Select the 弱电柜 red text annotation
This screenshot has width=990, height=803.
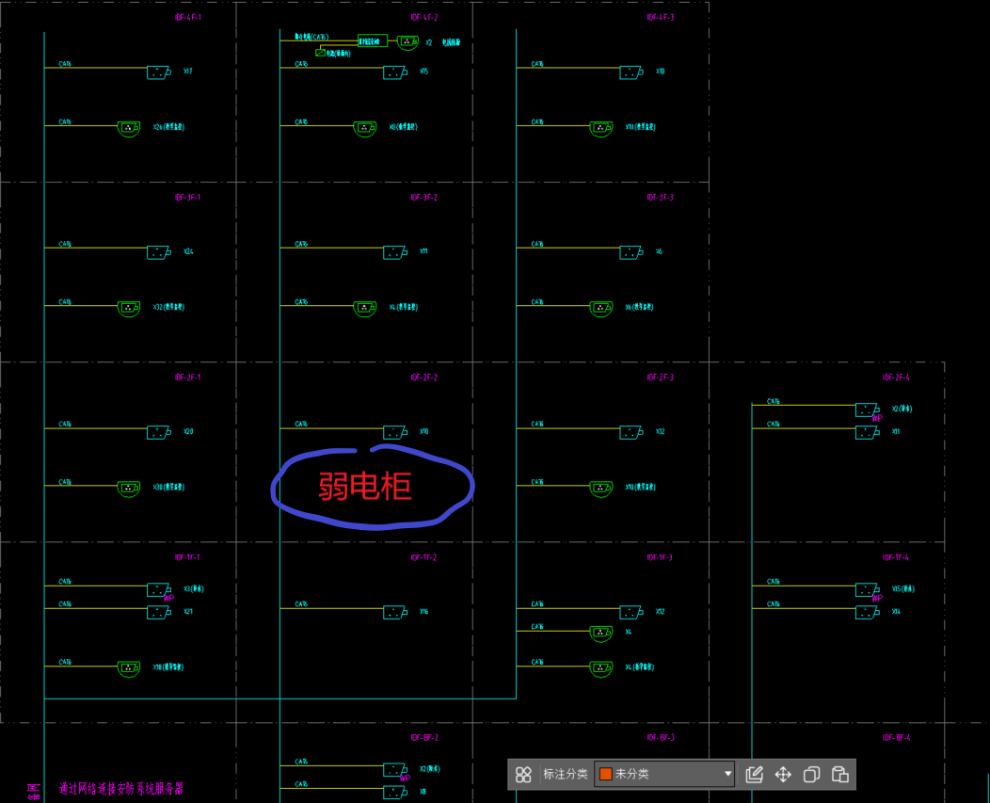tap(365, 487)
